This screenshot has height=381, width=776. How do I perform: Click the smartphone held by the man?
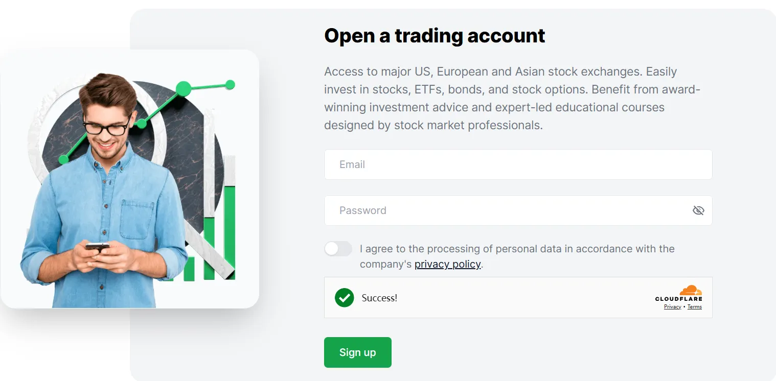click(97, 247)
